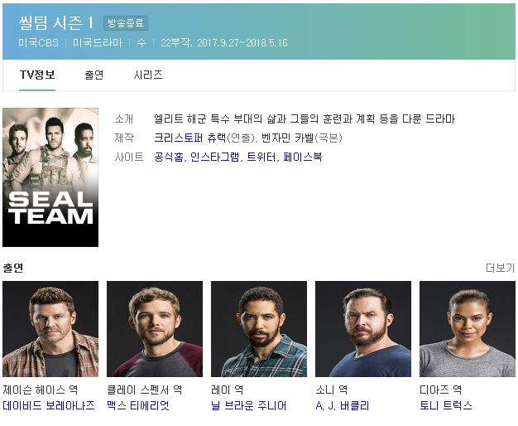Switch to the 시리즈 tab
Image resolution: width=518 pixels, height=426 pixels.
coord(147,75)
